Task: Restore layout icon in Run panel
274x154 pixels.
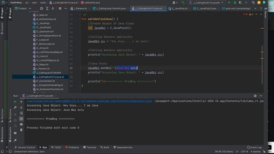Action: (15, 133)
